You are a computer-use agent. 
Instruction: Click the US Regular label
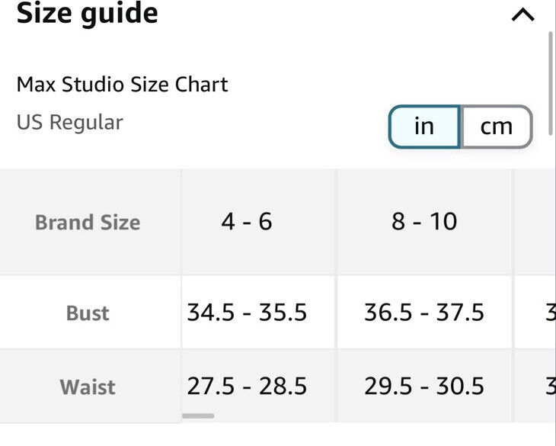tap(70, 123)
